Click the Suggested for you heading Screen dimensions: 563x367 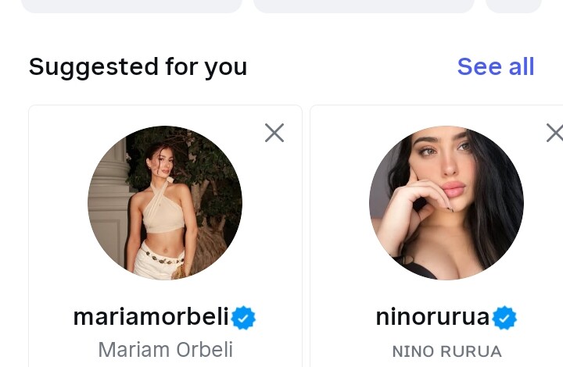138,67
